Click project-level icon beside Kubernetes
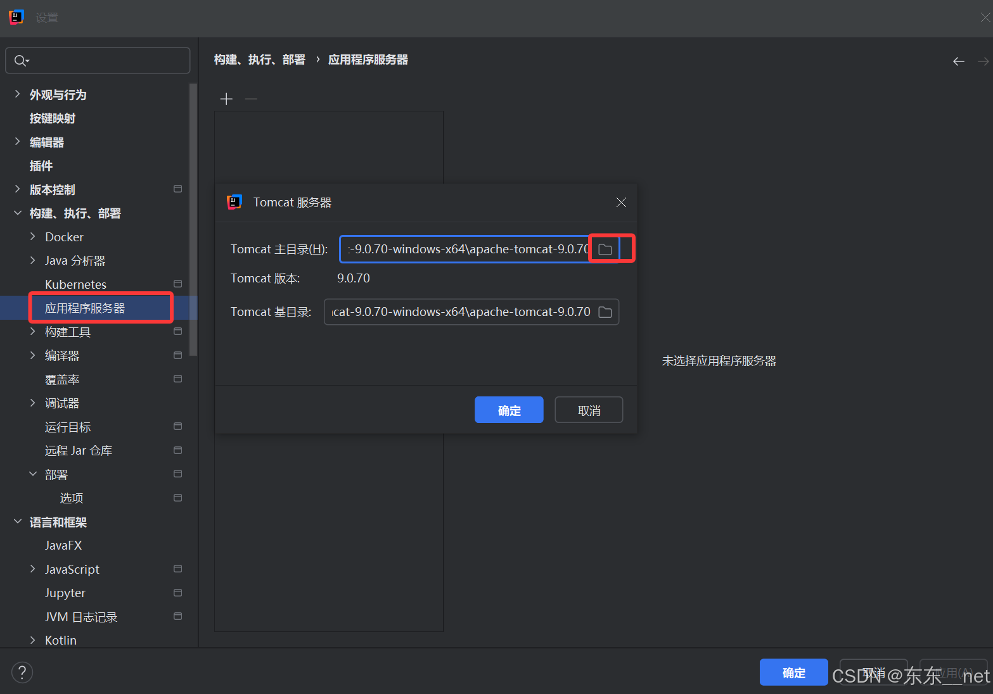Viewport: 993px width, 694px height. [178, 284]
